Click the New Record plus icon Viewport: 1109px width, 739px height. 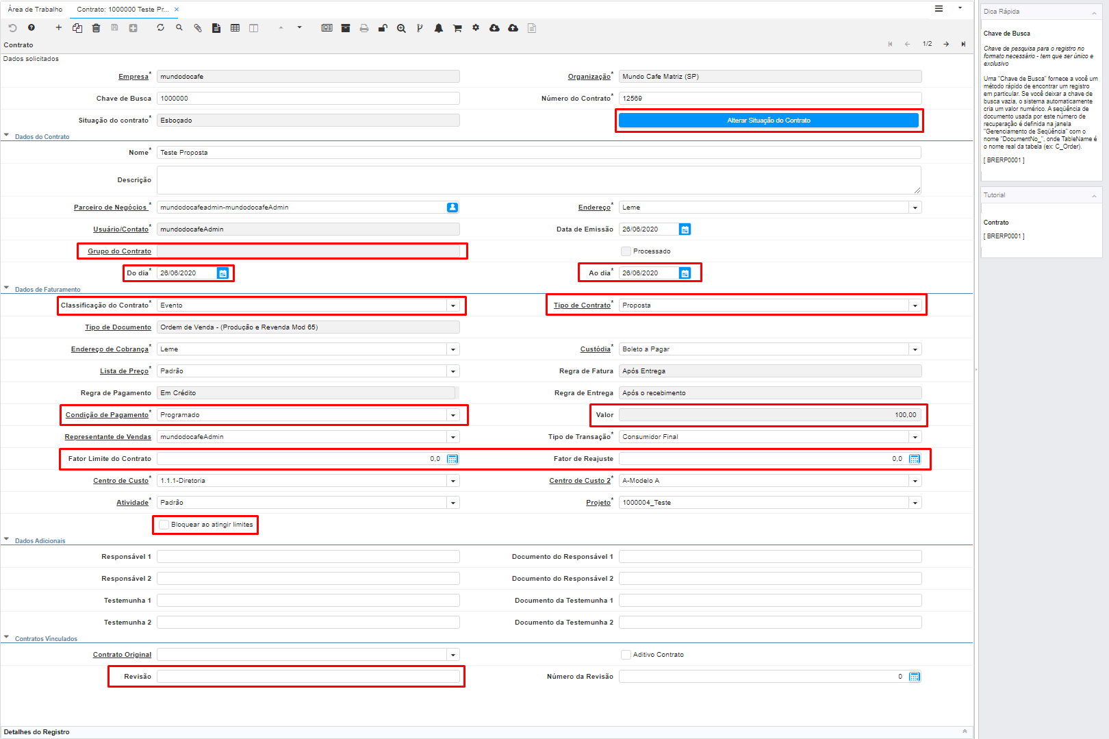(x=59, y=28)
